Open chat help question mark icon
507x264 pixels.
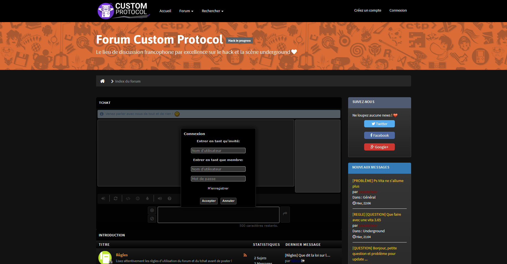click(170, 198)
